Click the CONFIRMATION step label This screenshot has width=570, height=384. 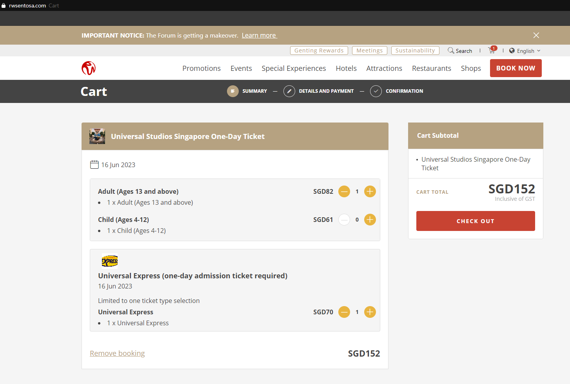(405, 91)
